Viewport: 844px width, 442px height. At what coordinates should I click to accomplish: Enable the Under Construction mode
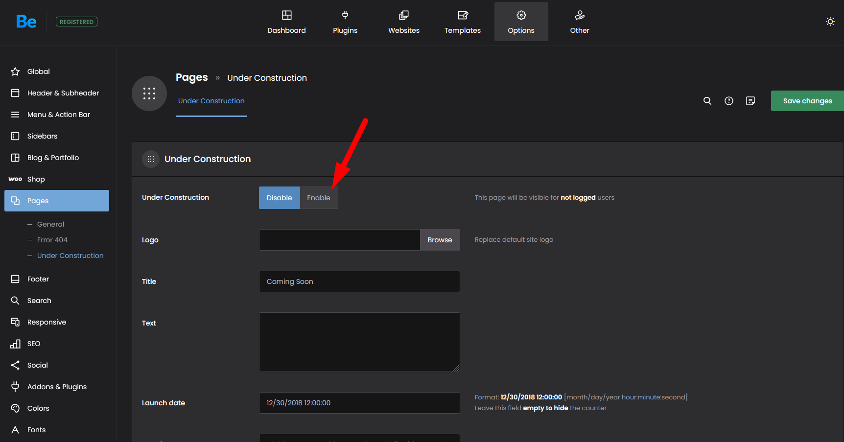tap(318, 198)
